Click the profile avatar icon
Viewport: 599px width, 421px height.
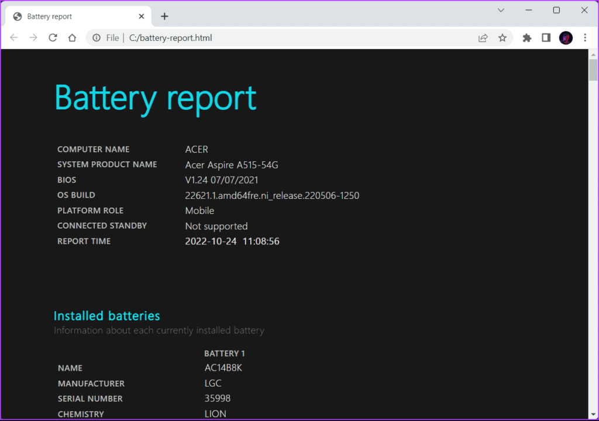565,37
